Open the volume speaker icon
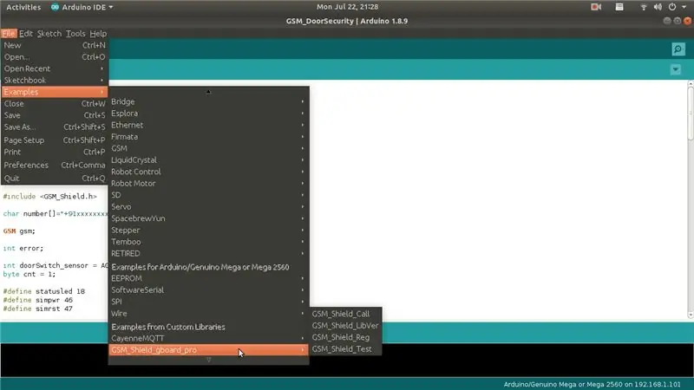 (658, 7)
